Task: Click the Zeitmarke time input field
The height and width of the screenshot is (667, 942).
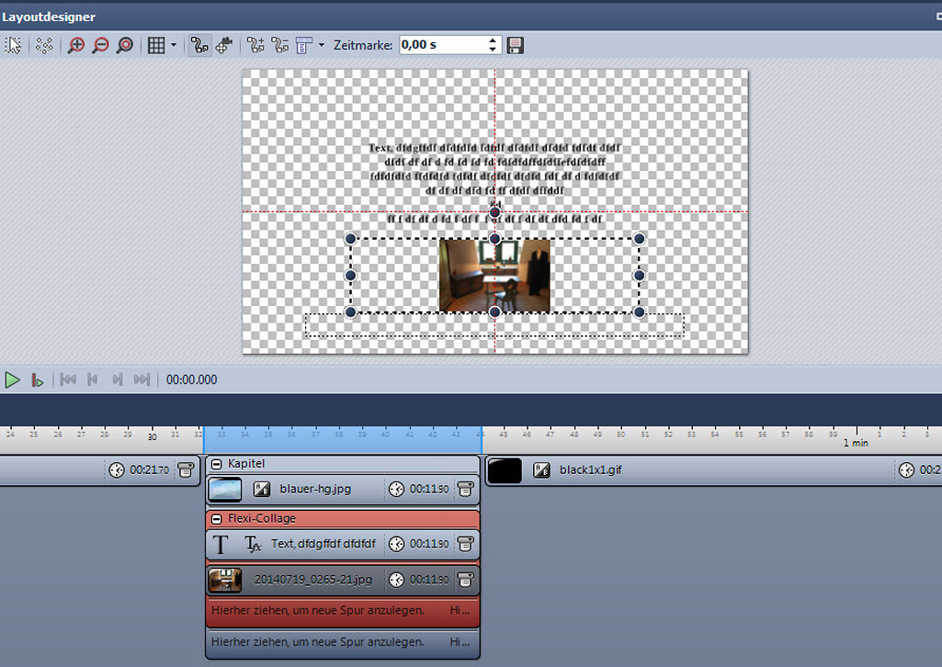Action: point(442,44)
